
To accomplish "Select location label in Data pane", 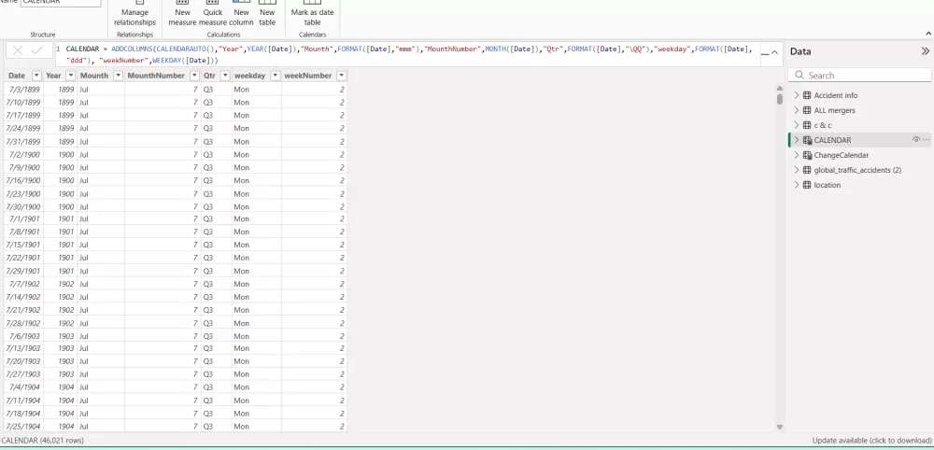I will coord(827,185).
